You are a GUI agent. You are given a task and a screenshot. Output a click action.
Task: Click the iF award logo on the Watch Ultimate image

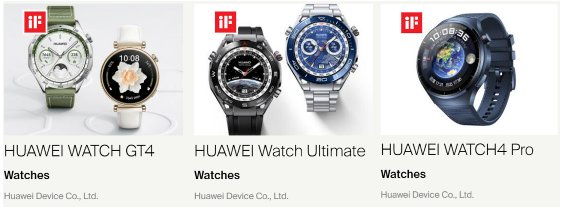225,22
